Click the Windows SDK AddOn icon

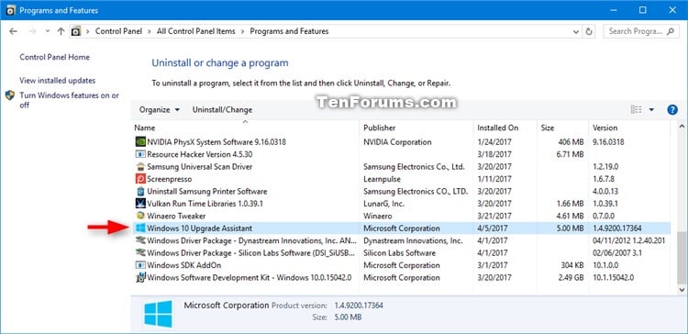click(x=140, y=265)
